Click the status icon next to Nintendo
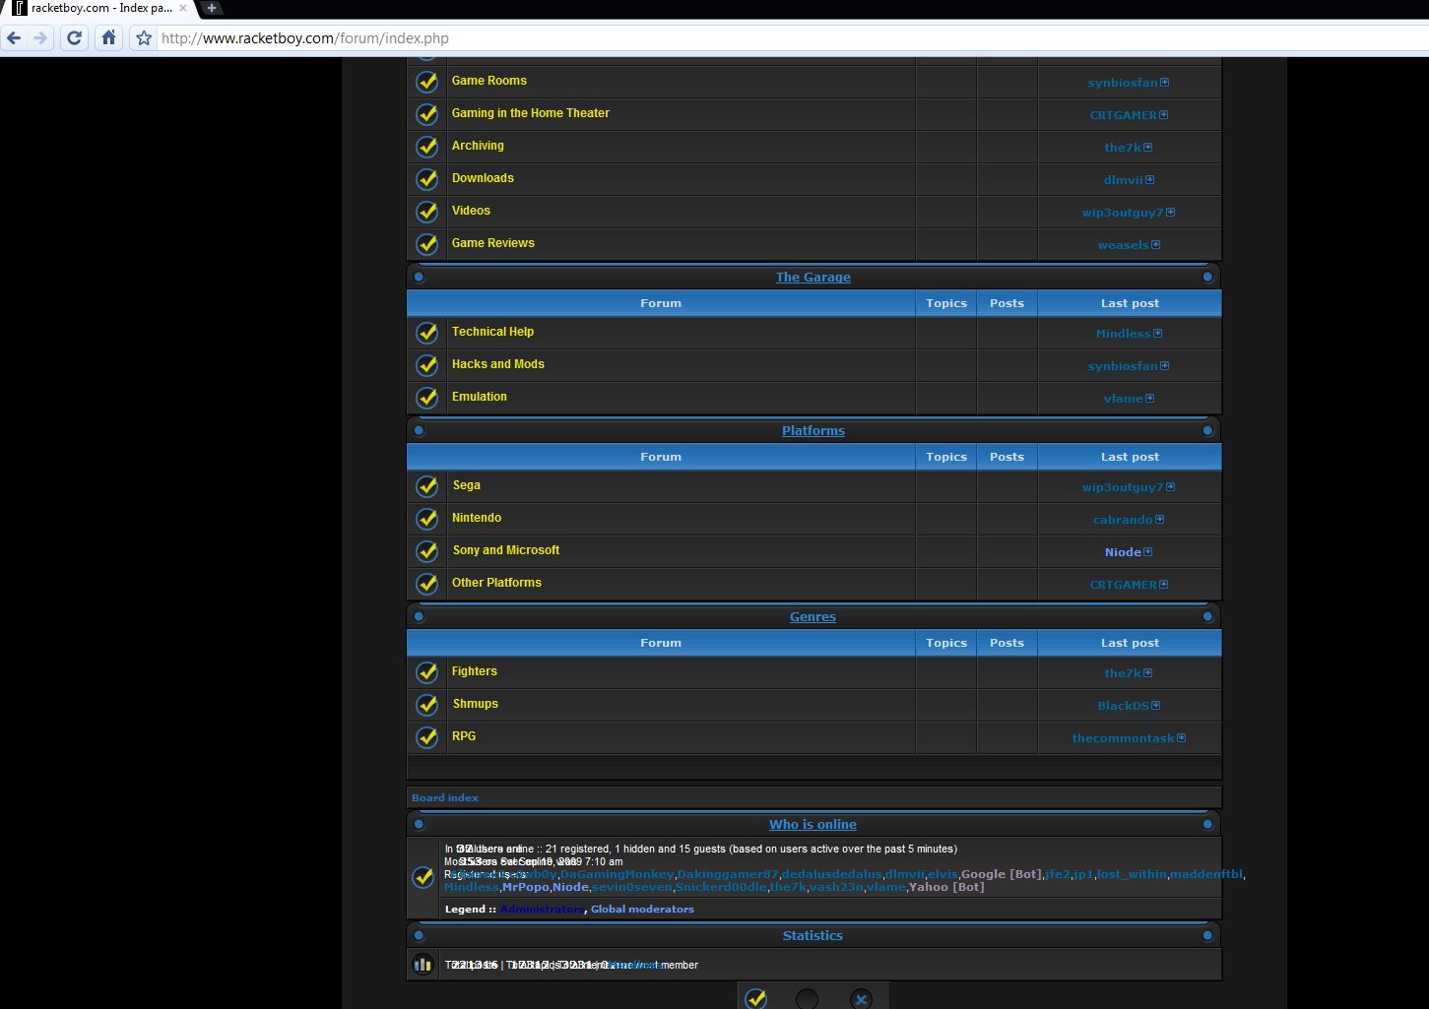The width and height of the screenshot is (1429, 1009). coord(426,518)
